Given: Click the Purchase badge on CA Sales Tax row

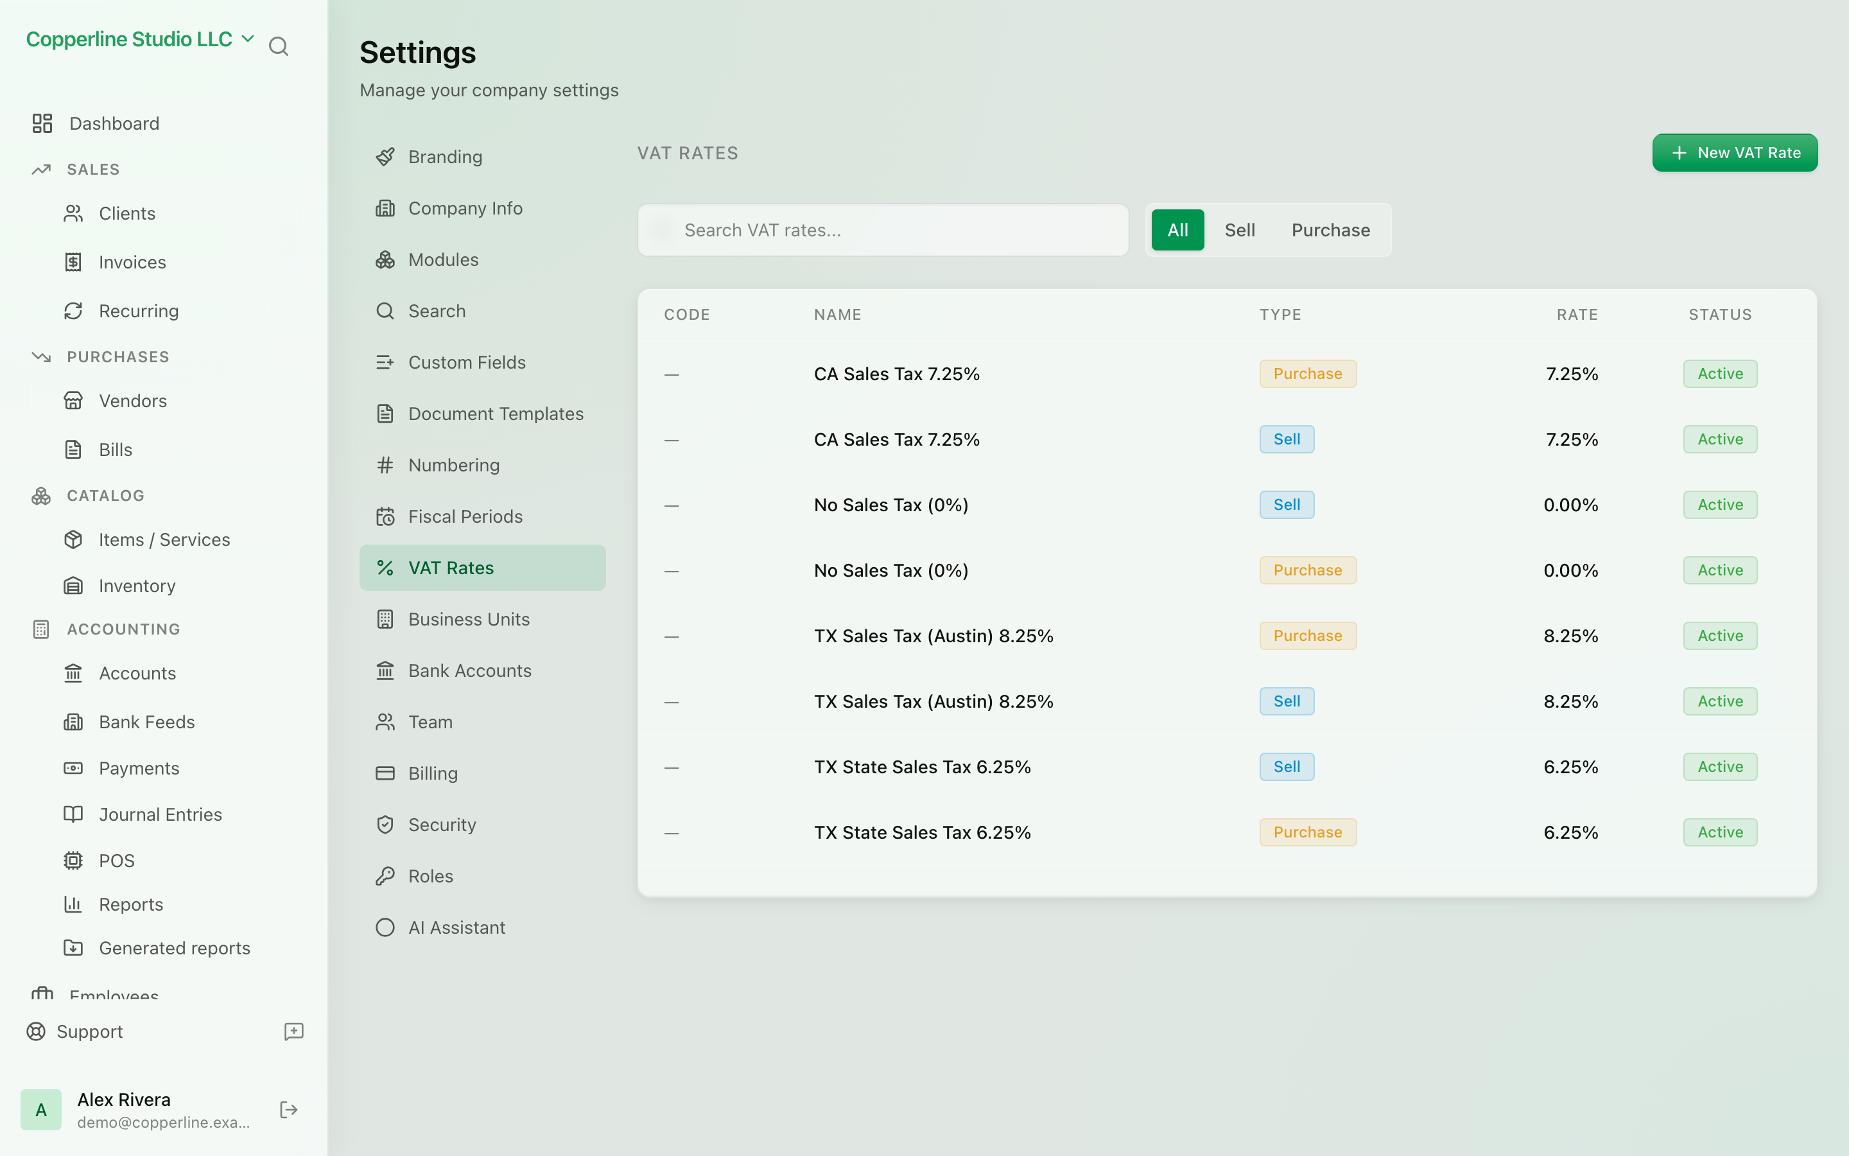Looking at the screenshot, I should pyautogui.click(x=1307, y=374).
